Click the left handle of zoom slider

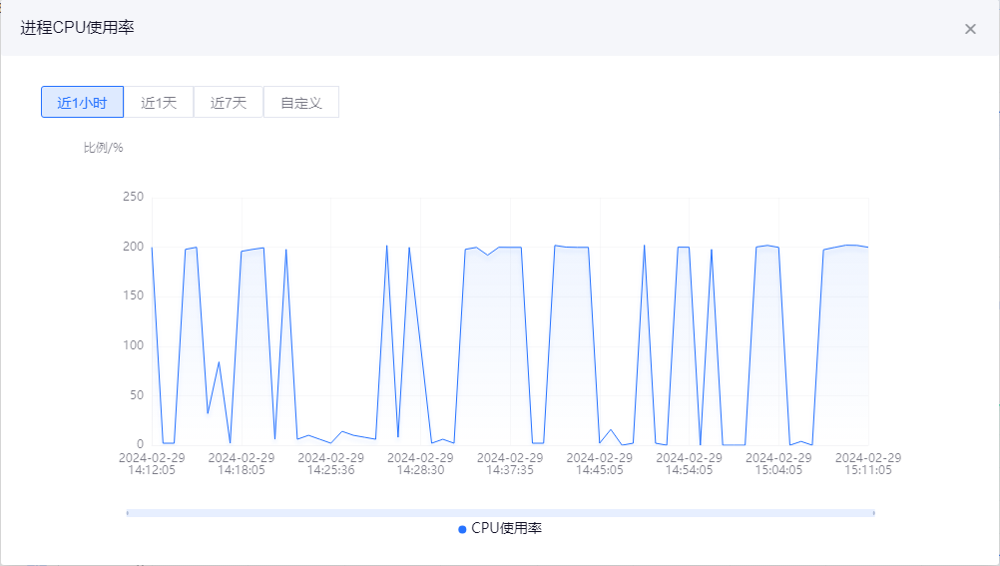127,513
